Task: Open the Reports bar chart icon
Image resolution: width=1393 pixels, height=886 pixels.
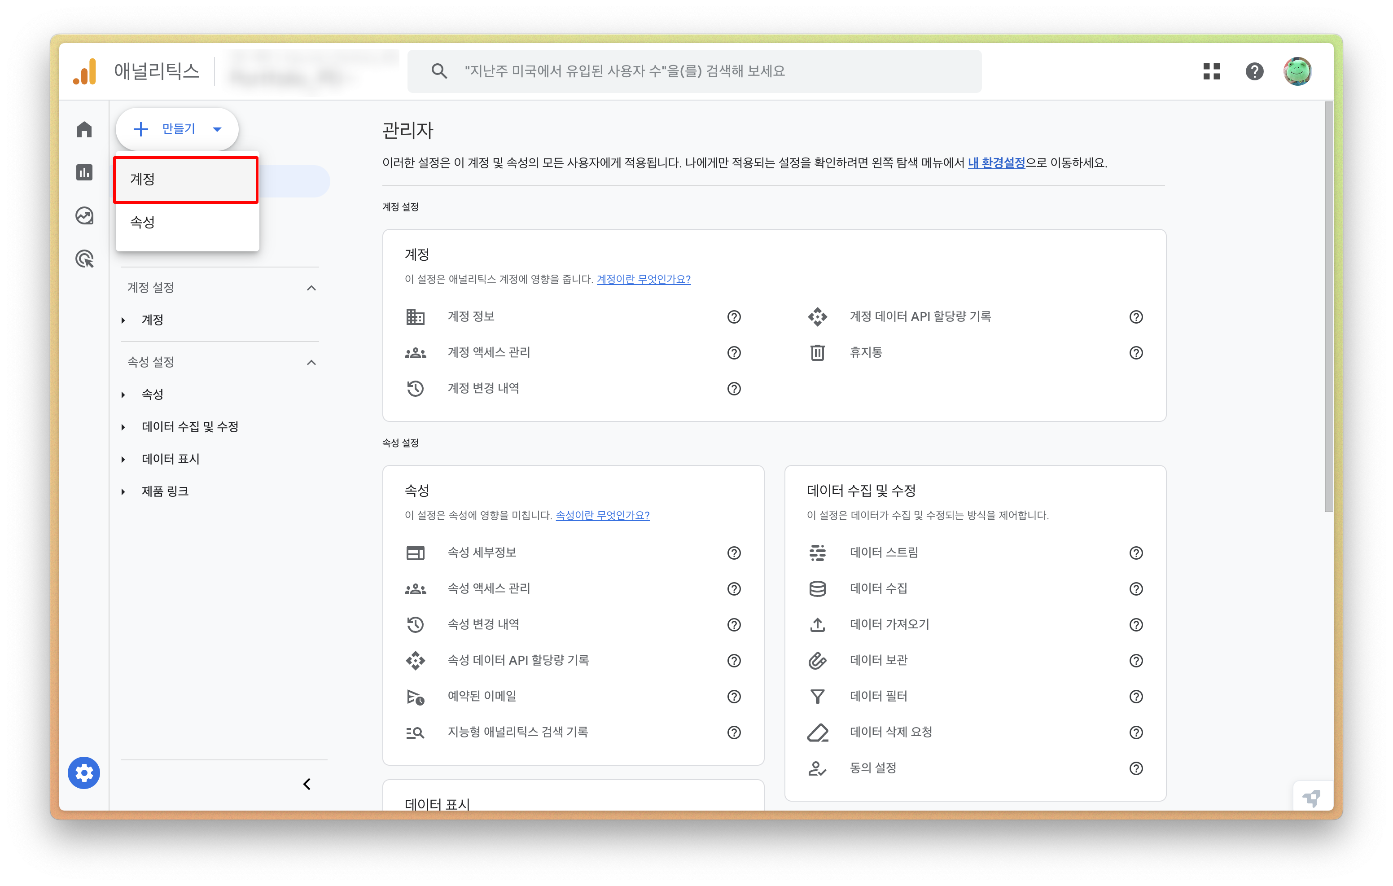Action: [84, 172]
